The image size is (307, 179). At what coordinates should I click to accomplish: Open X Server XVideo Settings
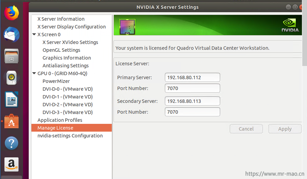pyautogui.click(x=70, y=42)
